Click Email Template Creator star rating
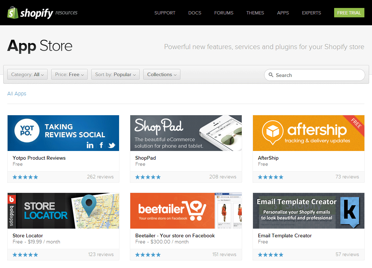 [x=271, y=255]
